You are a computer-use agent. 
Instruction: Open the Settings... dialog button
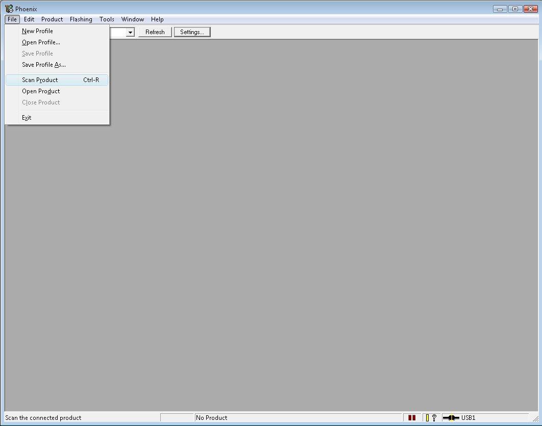(192, 32)
